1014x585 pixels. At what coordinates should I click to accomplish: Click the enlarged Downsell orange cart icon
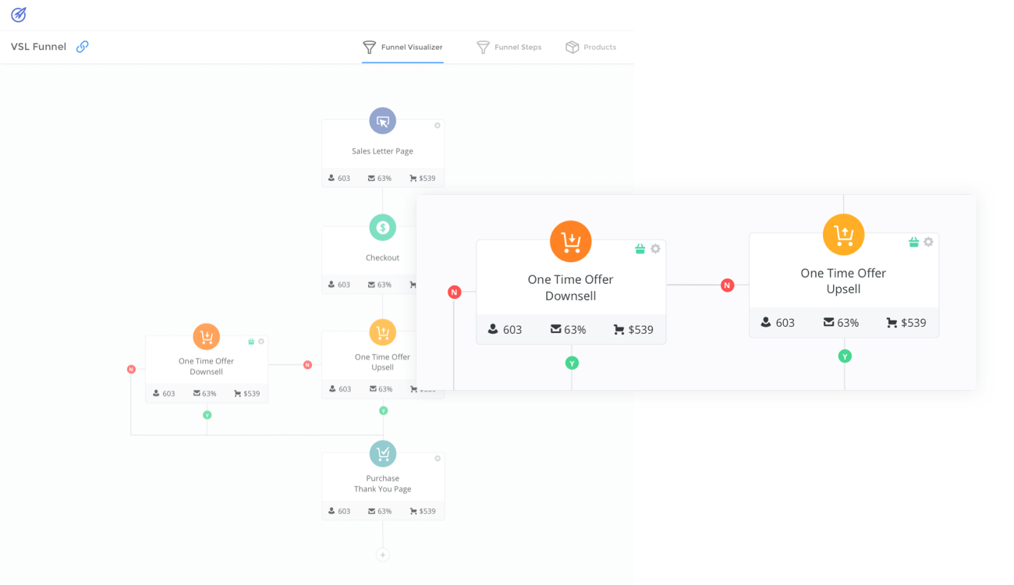click(571, 242)
